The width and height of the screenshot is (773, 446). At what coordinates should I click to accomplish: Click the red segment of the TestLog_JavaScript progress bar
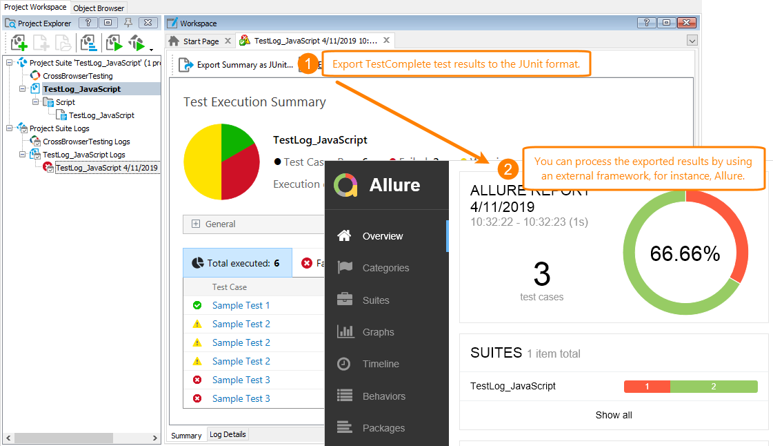pos(646,386)
